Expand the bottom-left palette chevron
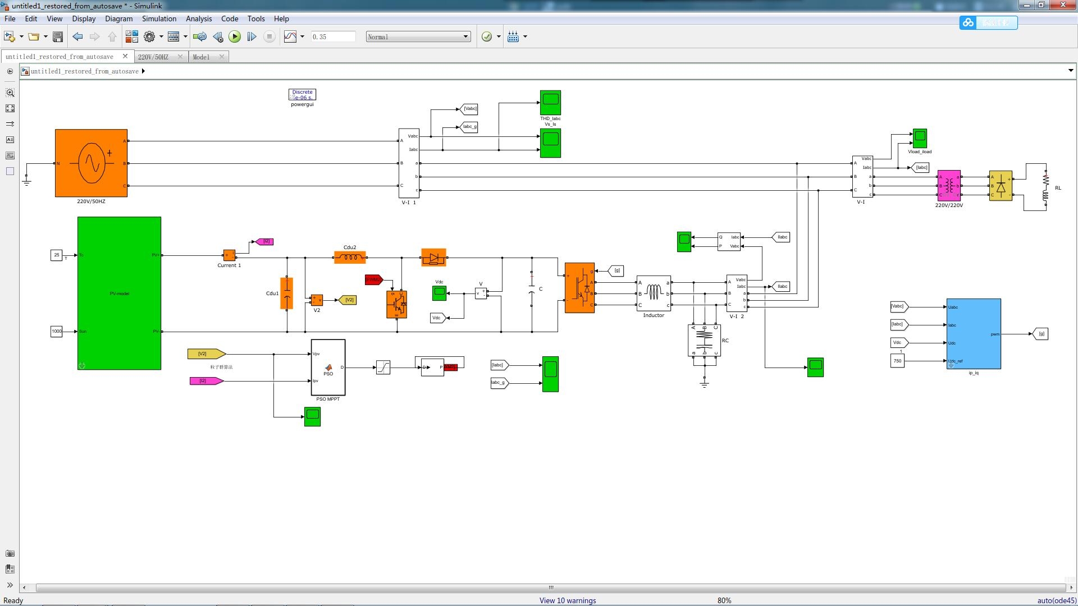 click(x=10, y=585)
